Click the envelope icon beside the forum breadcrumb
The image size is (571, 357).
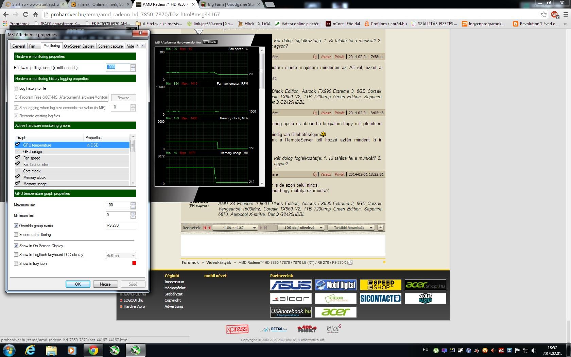pyautogui.click(x=350, y=262)
